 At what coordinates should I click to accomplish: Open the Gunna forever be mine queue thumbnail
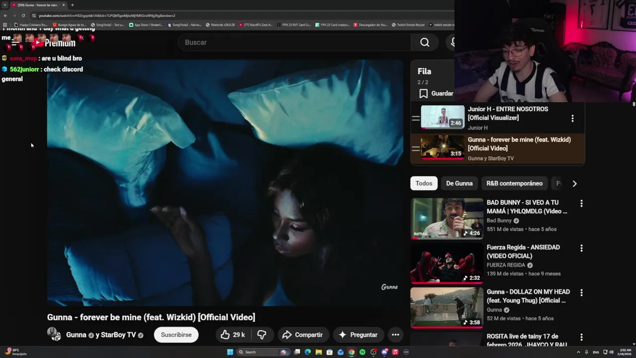[443, 147]
